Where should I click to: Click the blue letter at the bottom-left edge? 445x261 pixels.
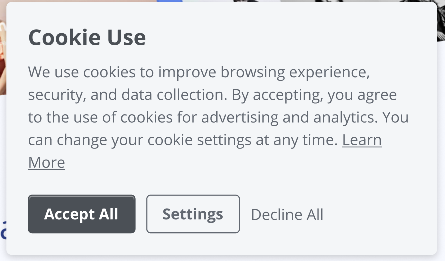pos(2,229)
